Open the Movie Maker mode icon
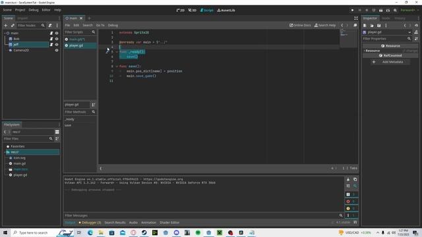Screen dimensions: 422x237 click(x=395, y=11)
